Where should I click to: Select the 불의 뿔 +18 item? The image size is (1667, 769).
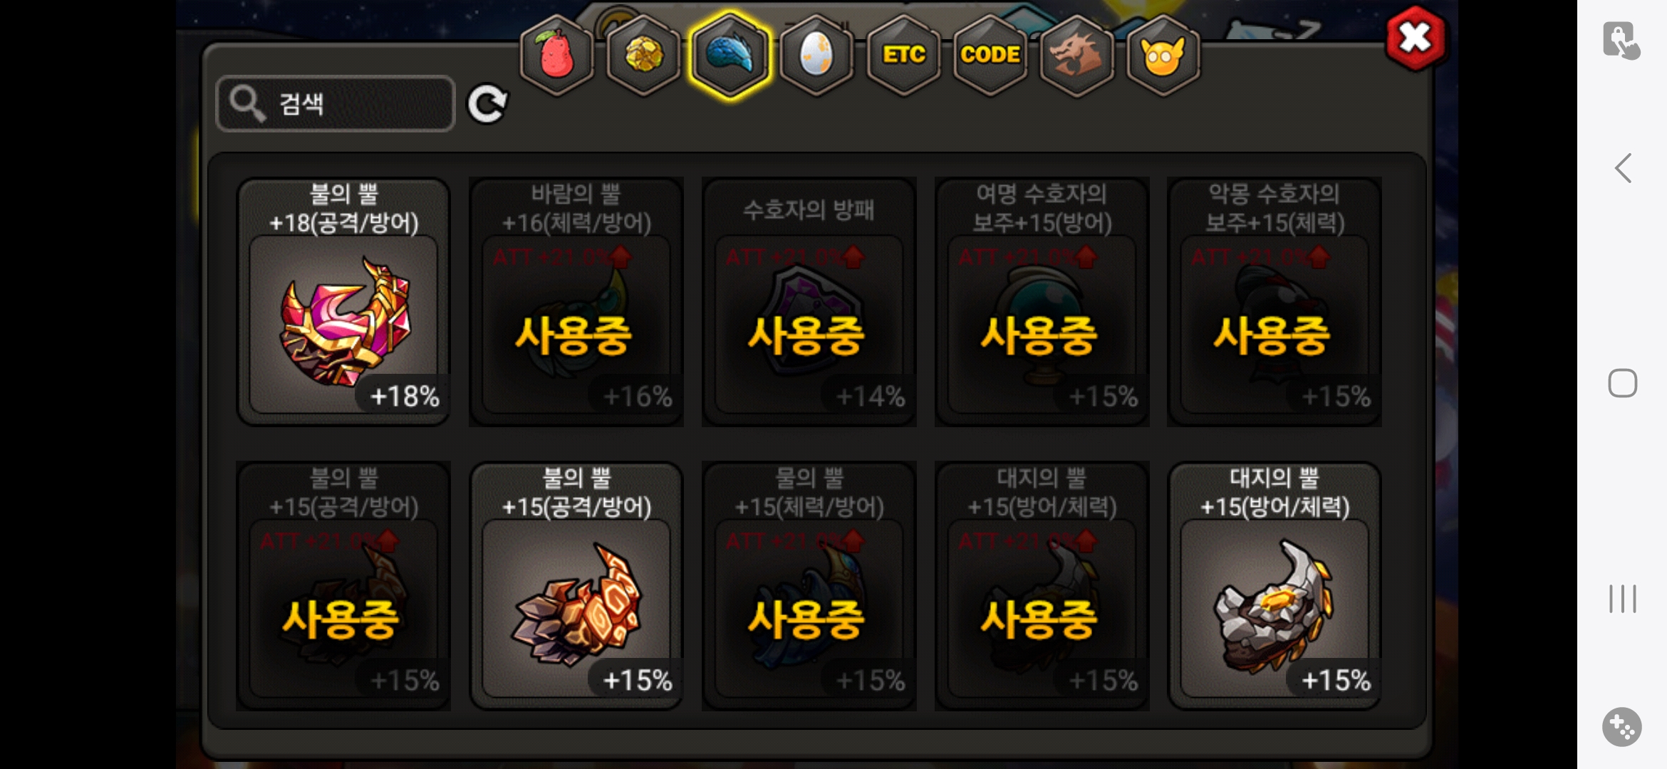(343, 301)
